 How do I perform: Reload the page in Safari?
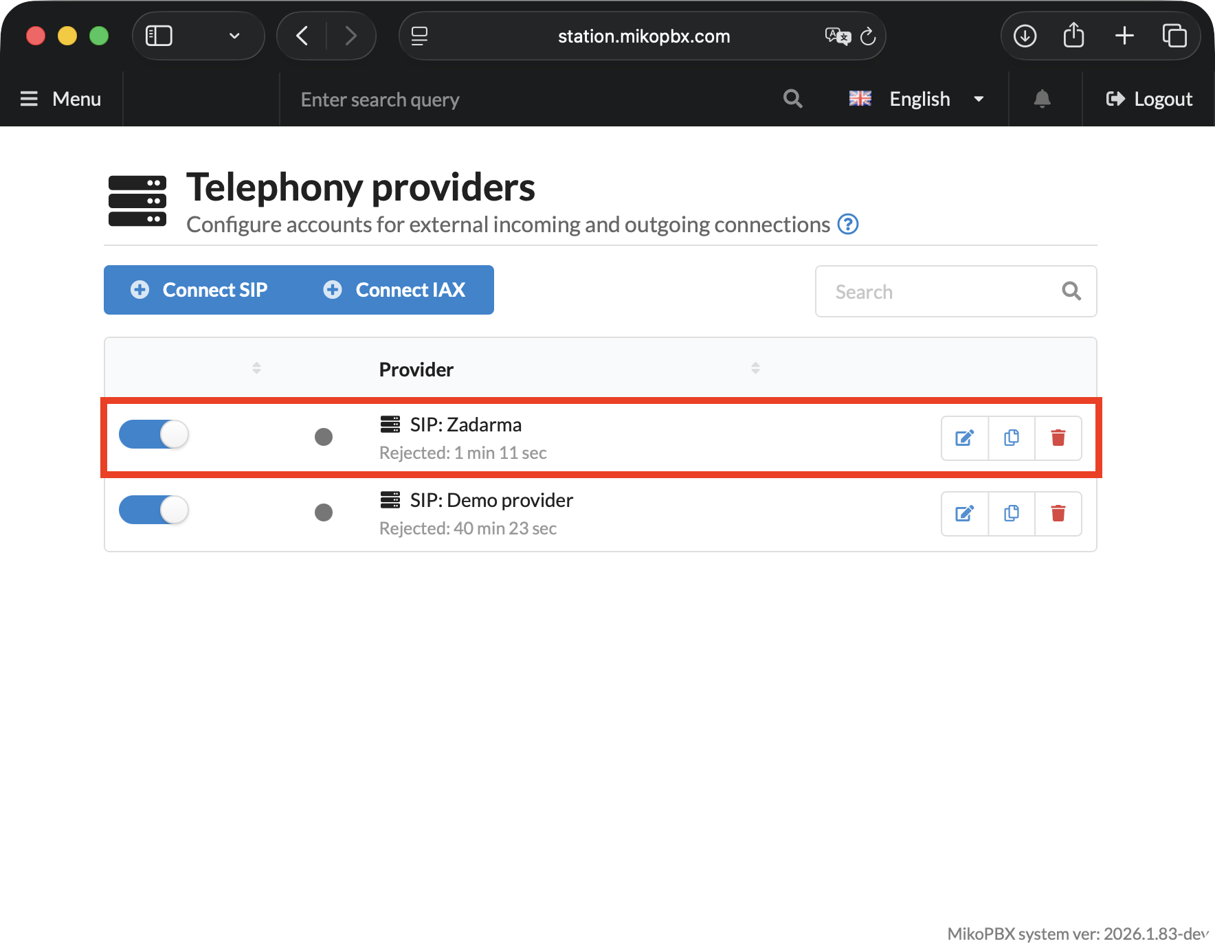(x=868, y=36)
